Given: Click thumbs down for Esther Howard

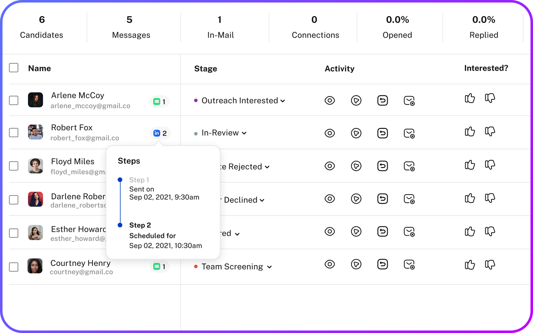Looking at the screenshot, I should [490, 231].
